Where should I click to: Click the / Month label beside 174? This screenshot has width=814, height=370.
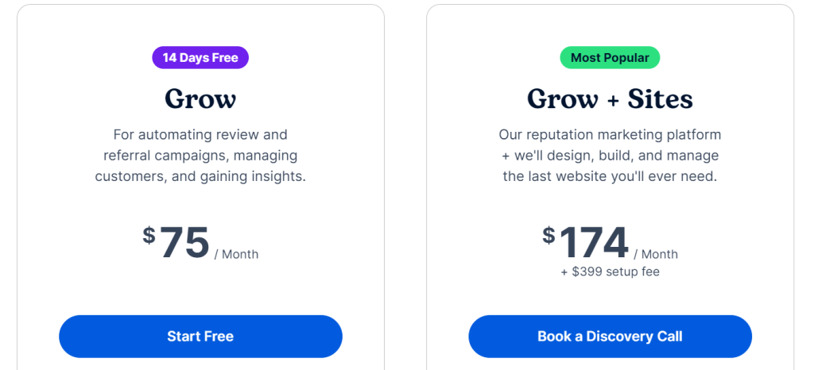[x=656, y=255]
